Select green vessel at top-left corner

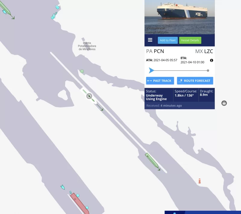tap(5, 8)
